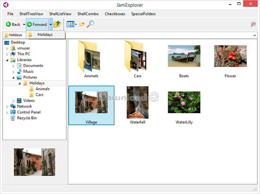
Task: Open the ShellCombo menu
Action: pyautogui.click(x=88, y=14)
